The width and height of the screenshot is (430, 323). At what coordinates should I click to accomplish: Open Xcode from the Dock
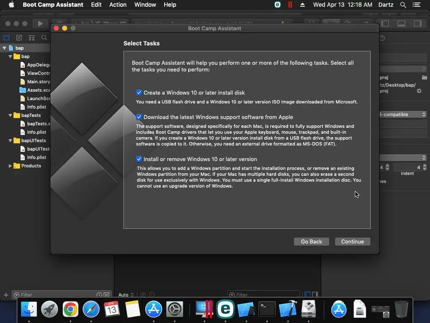pyautogui.click(x=288, y=309)
